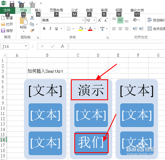Click the formula bar input field
Screen dimensions: 165x160
[117, 46]
